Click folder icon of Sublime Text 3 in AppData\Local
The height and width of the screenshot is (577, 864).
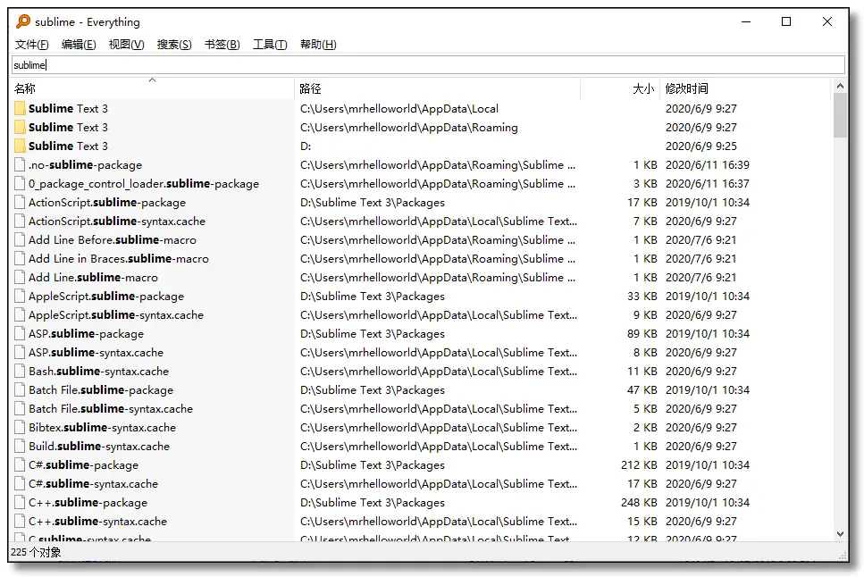(x=20, y=109)
